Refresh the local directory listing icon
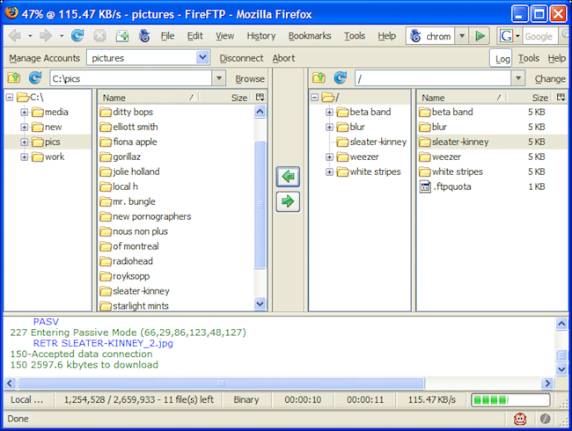The width and height of the screenshot is (572, 431). tap(35, 78)
